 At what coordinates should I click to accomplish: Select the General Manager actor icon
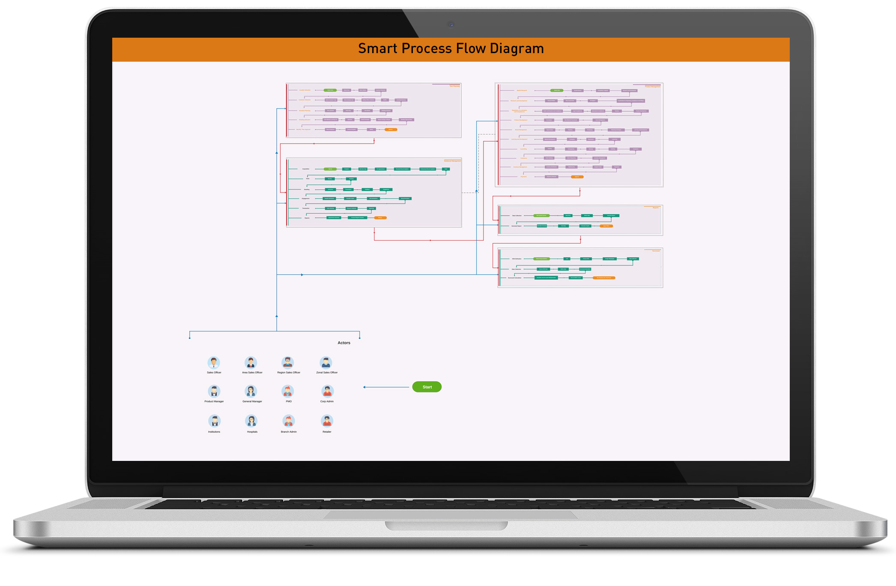[x=251, y=392]
